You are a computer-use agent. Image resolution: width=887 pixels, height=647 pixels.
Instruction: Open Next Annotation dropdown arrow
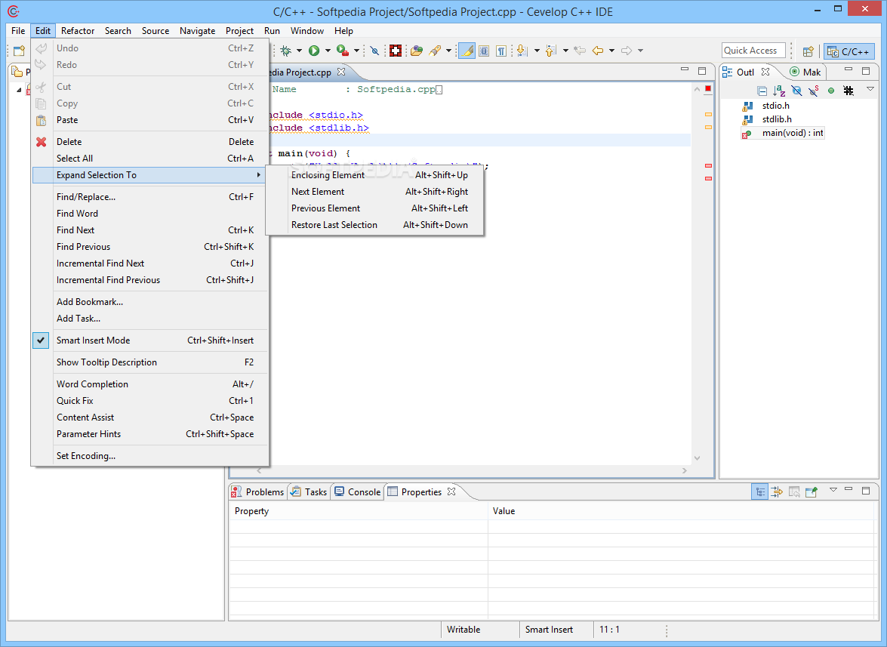point(536,51)
